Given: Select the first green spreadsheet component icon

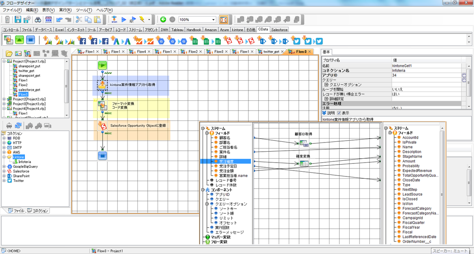Looking at the screenshot, I should (x=194, y=40).
